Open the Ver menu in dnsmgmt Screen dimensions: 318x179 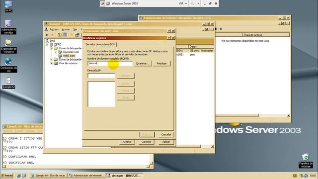pyautogui.click(x=75, y=29)
